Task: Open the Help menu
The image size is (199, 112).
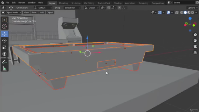Action: pos(41,3)
